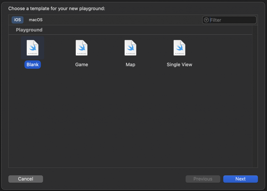The image size is (267, 191).
Task: Click the Playground section header
Action: (29, 30)
